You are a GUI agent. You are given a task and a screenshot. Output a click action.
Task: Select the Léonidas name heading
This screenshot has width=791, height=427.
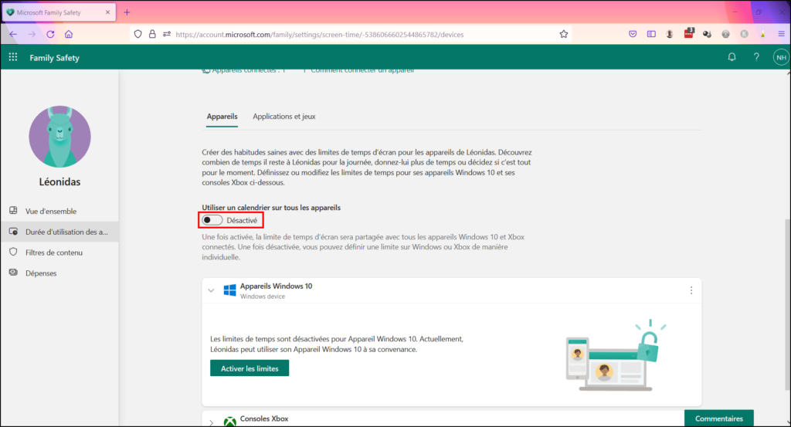(x=59, y=182)
